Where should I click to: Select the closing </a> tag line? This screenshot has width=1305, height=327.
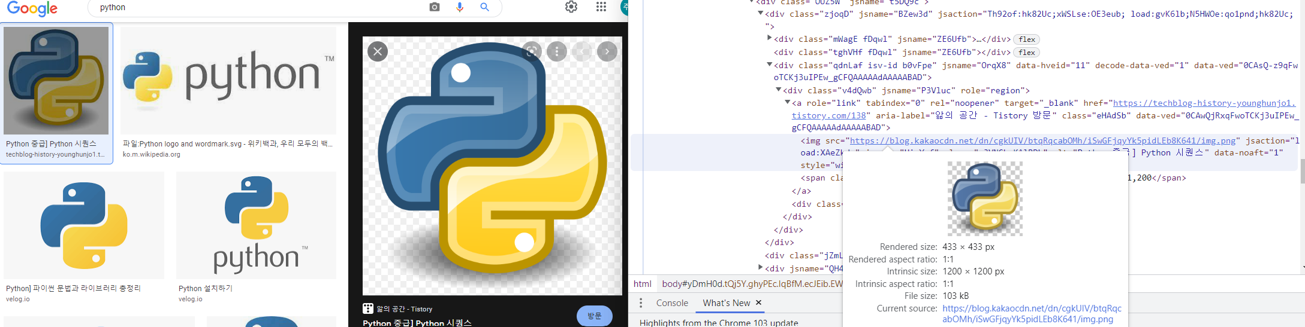801,191
